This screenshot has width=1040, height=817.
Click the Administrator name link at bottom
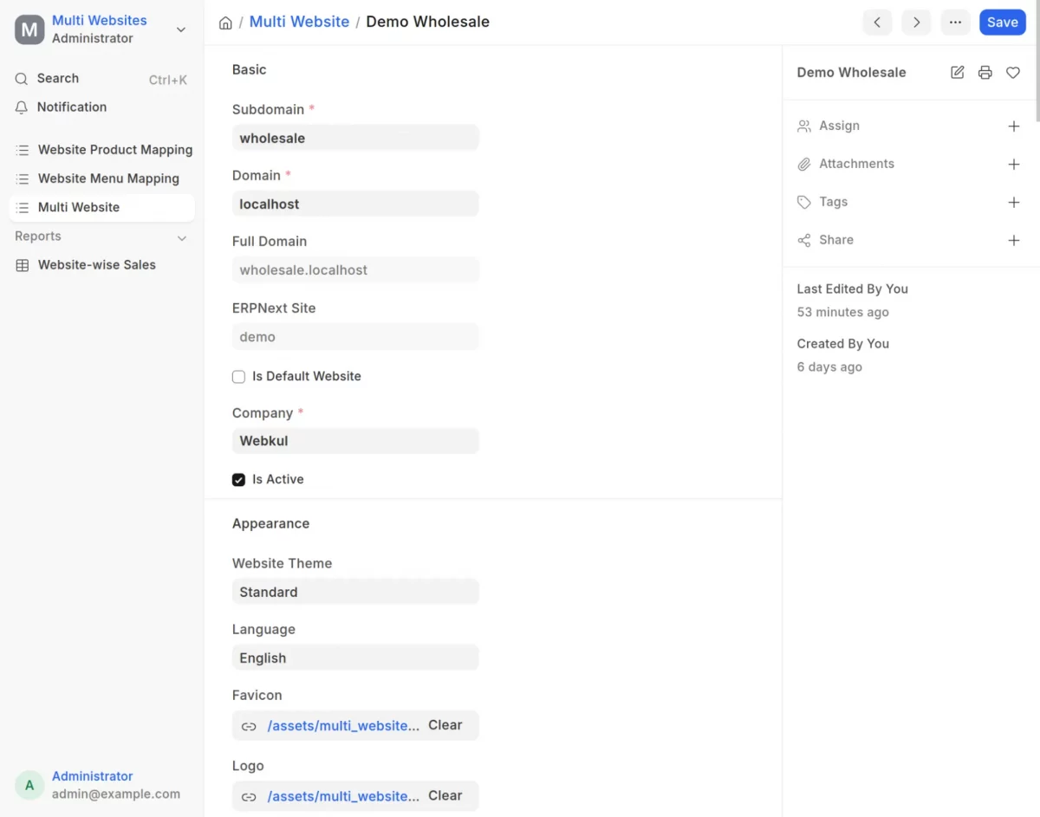(x=93, y=776)
